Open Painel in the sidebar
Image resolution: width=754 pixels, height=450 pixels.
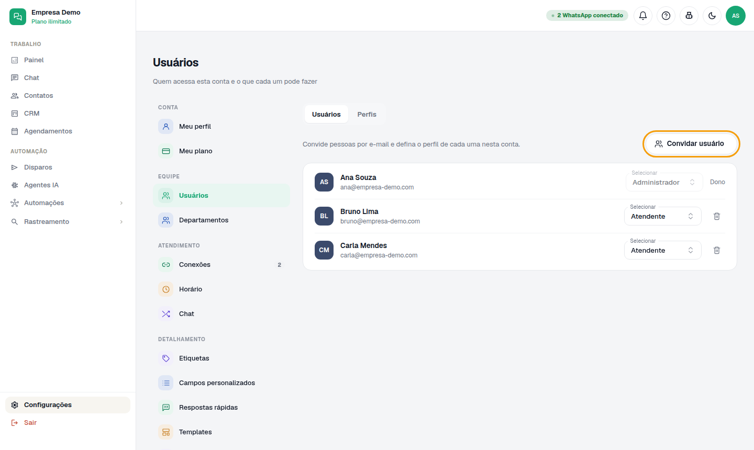[x=68, y=60]
